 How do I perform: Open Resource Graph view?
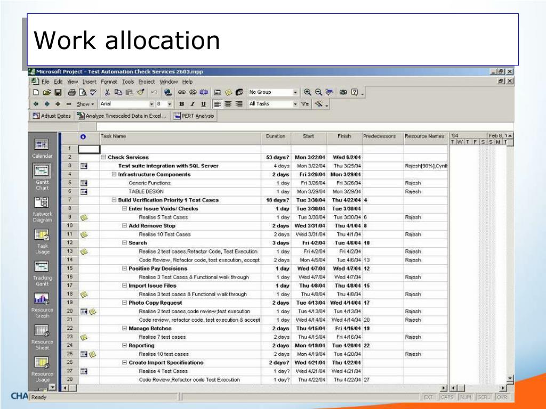point(42,305)
